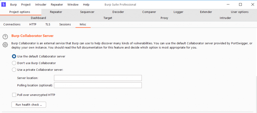Open the Intruder menu in menu bar

tap(41, 4)
